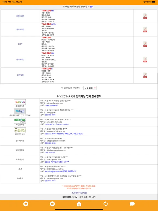Select email sales@limekorea.biz text
The height and width of the screenshot is (211, 158).
(x=54, y=122)
